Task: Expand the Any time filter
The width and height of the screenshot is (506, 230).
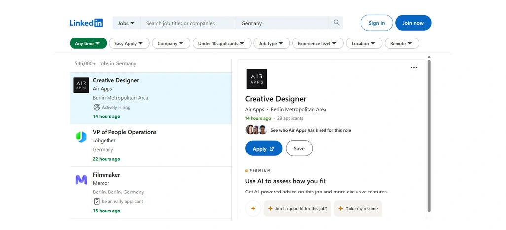Action: [88, 43]
